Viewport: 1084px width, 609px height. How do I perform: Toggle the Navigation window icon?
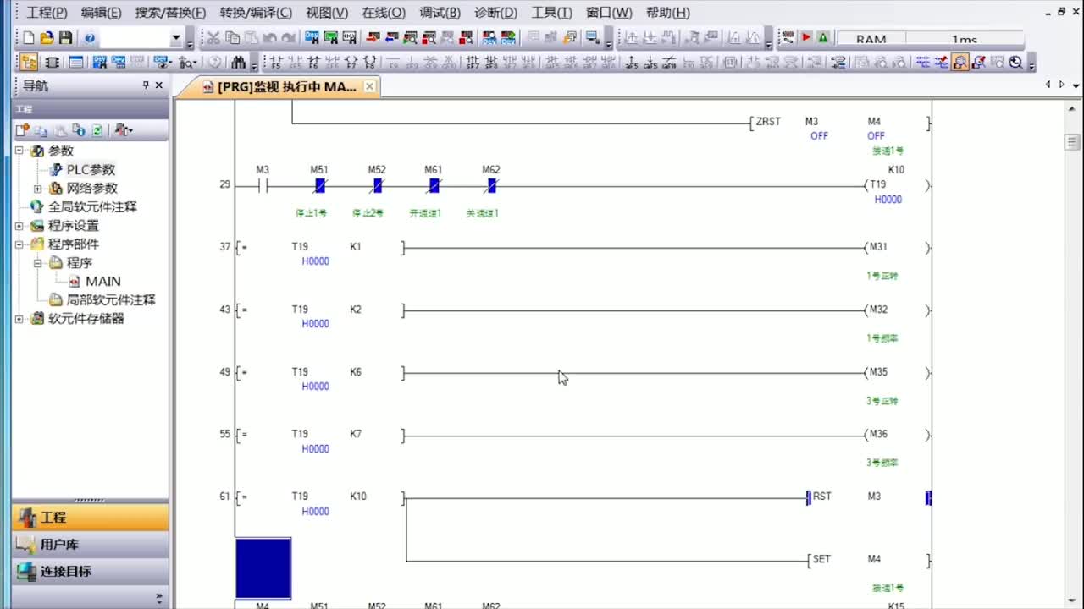29,62
